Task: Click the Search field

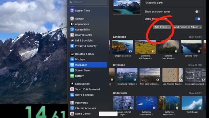Action: [88, 2]
